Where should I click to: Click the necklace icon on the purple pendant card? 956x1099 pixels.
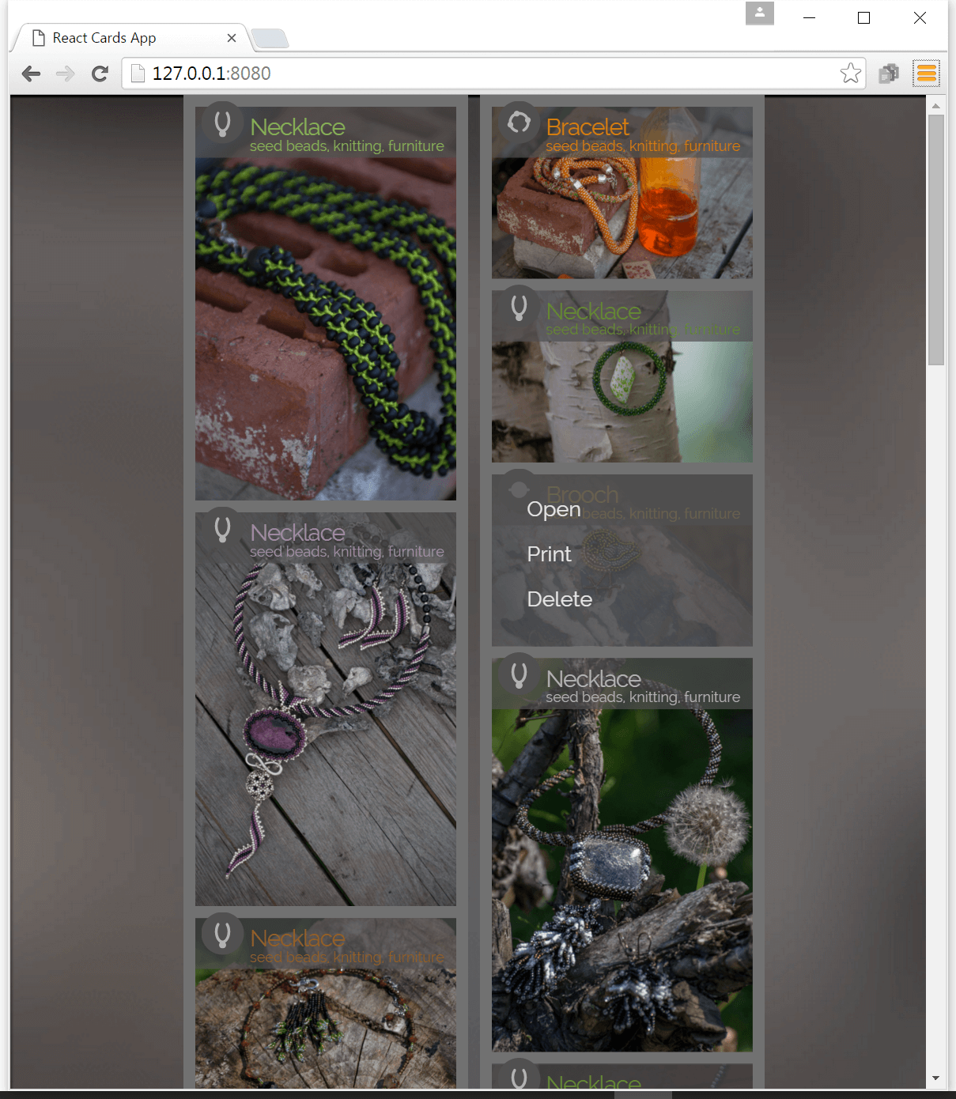pyautogui.click(x=222, y=528)
